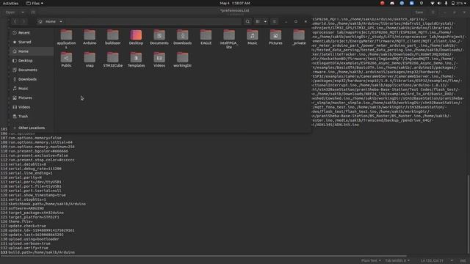Toggle the Files view mode icon
Image resolution: width=470 pixels, height=264 pixels.
(258, 21)
